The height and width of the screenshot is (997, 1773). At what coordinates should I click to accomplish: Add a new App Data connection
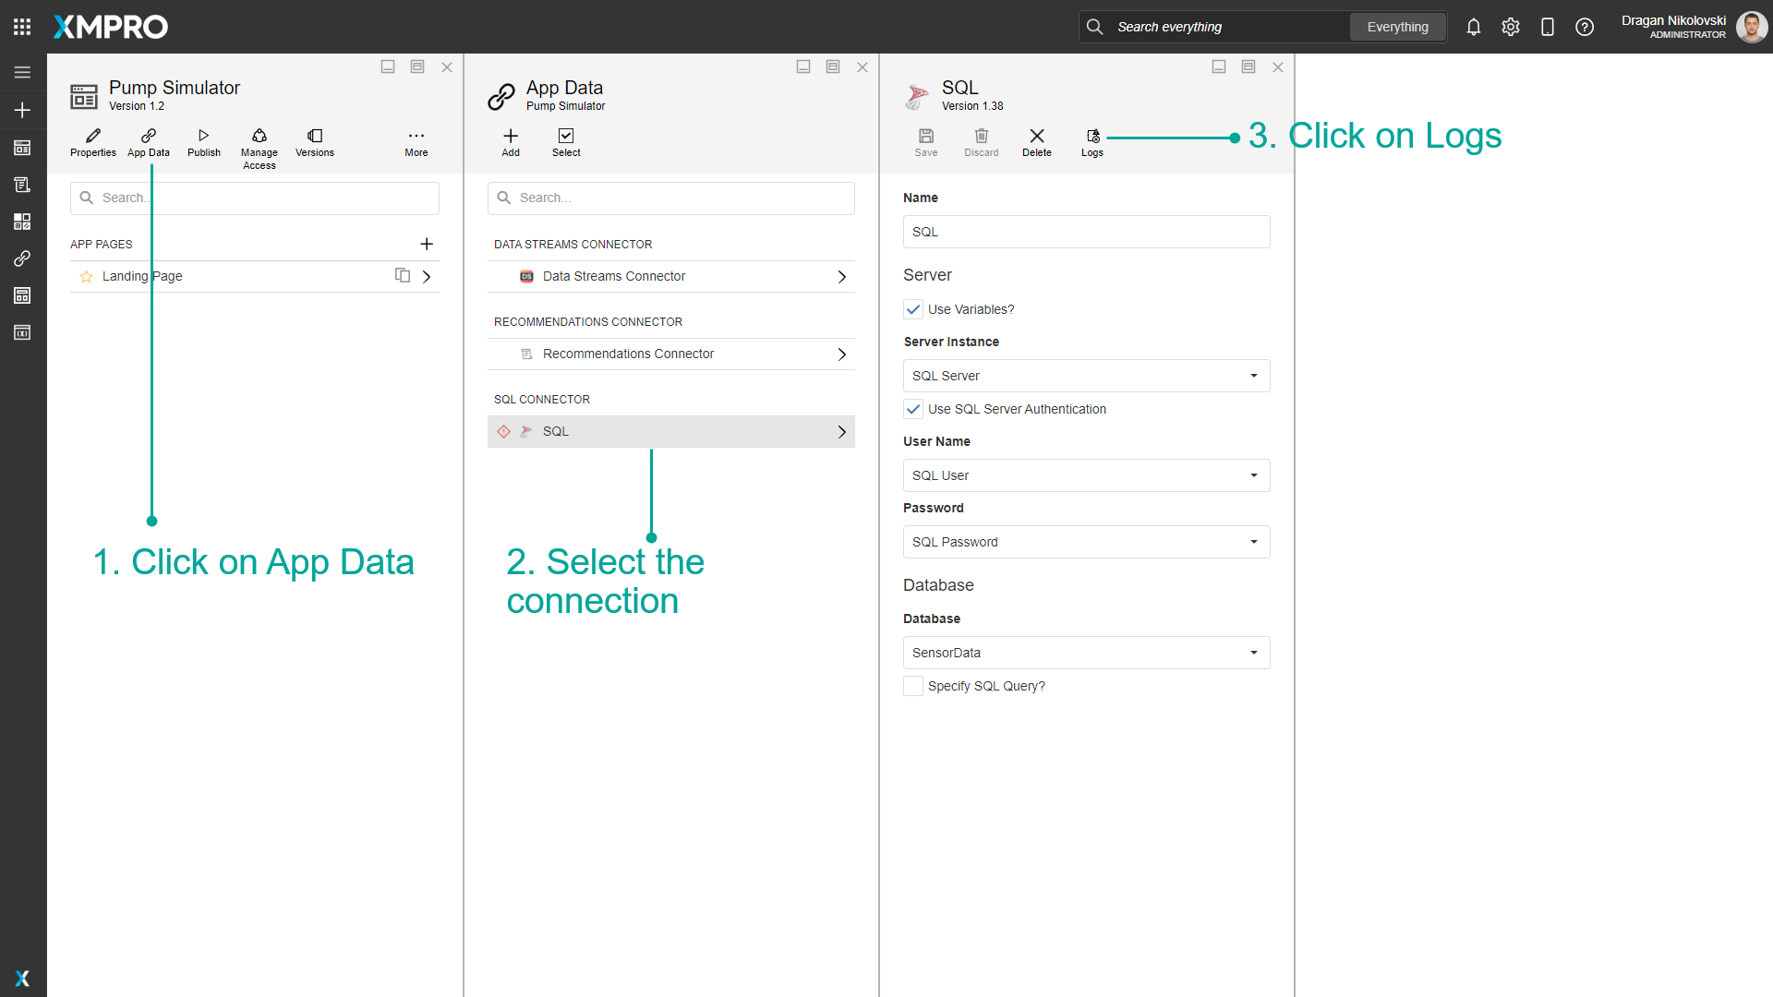click(x=510, y=142)
